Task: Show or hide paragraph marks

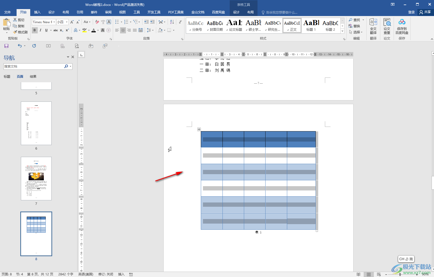Action: pos(180,22)
